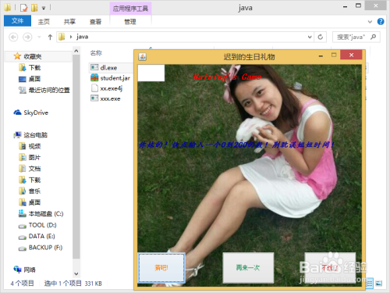
Task: Click the properties icon in quick access toolbar
Action: pos(23,8)
